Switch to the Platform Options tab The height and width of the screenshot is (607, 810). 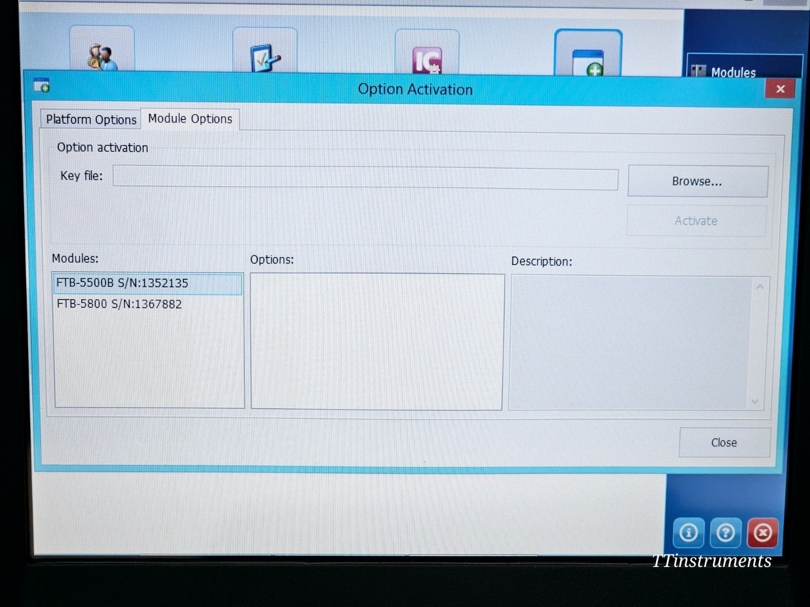[91, 119]
